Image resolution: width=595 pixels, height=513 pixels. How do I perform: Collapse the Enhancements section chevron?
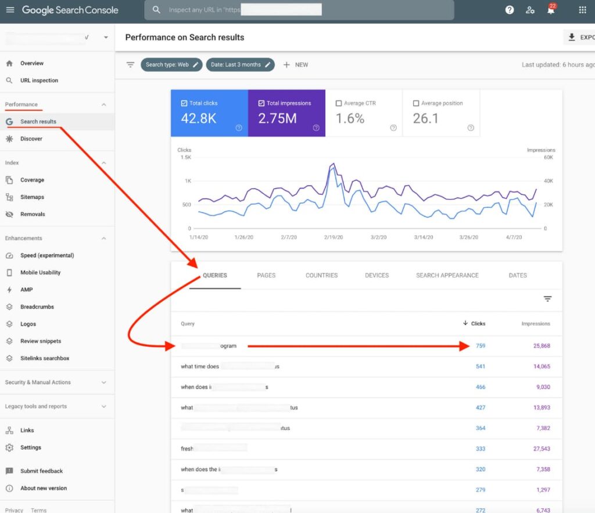[x=103, y=239]
